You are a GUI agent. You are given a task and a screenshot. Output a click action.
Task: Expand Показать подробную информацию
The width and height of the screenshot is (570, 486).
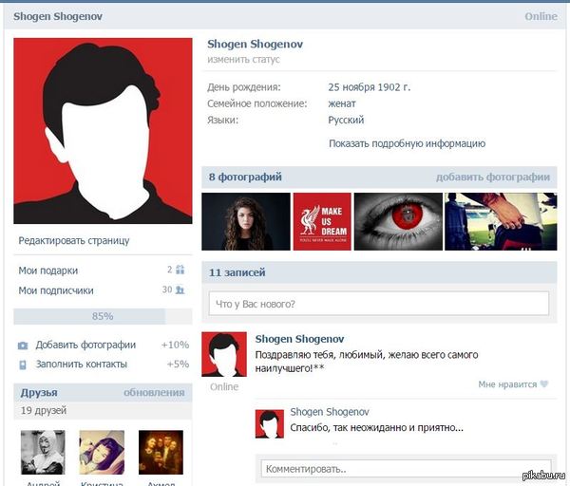(407, 143)
